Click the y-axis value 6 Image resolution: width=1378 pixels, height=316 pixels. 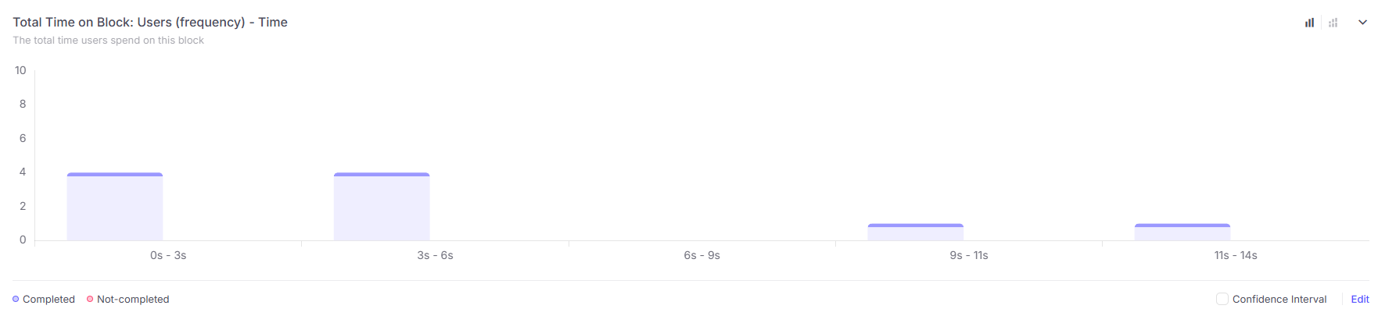coord(23,138)
